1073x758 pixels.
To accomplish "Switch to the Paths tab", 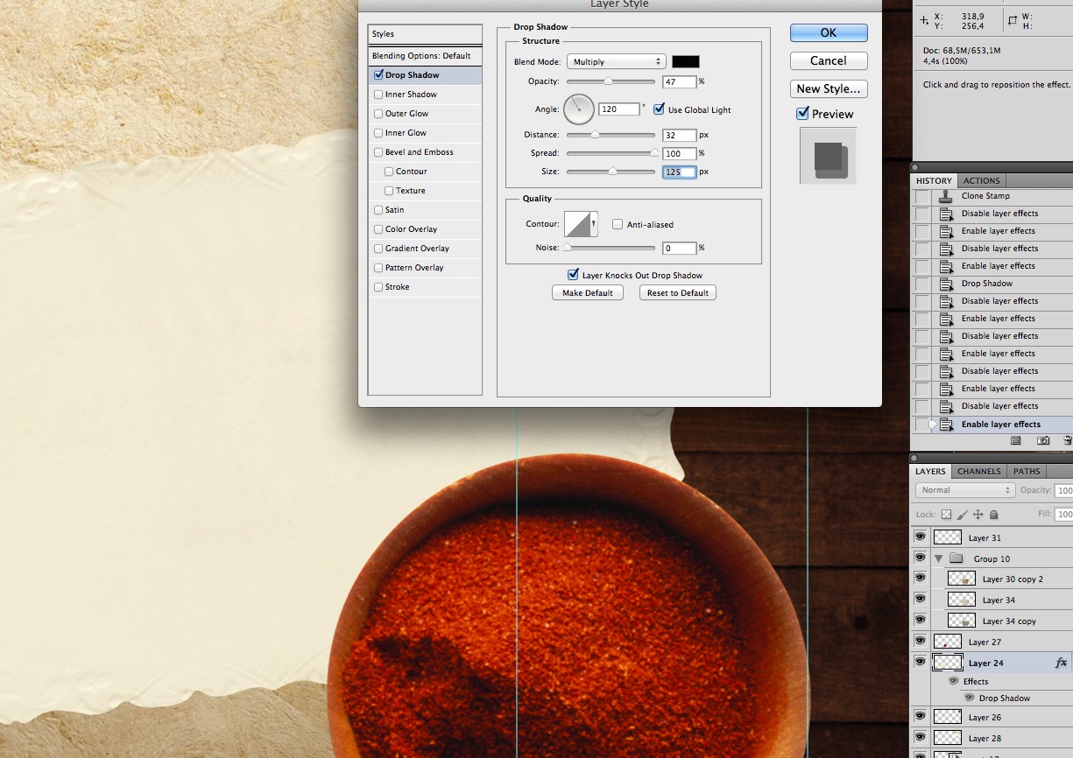I will pos(1027,472).
